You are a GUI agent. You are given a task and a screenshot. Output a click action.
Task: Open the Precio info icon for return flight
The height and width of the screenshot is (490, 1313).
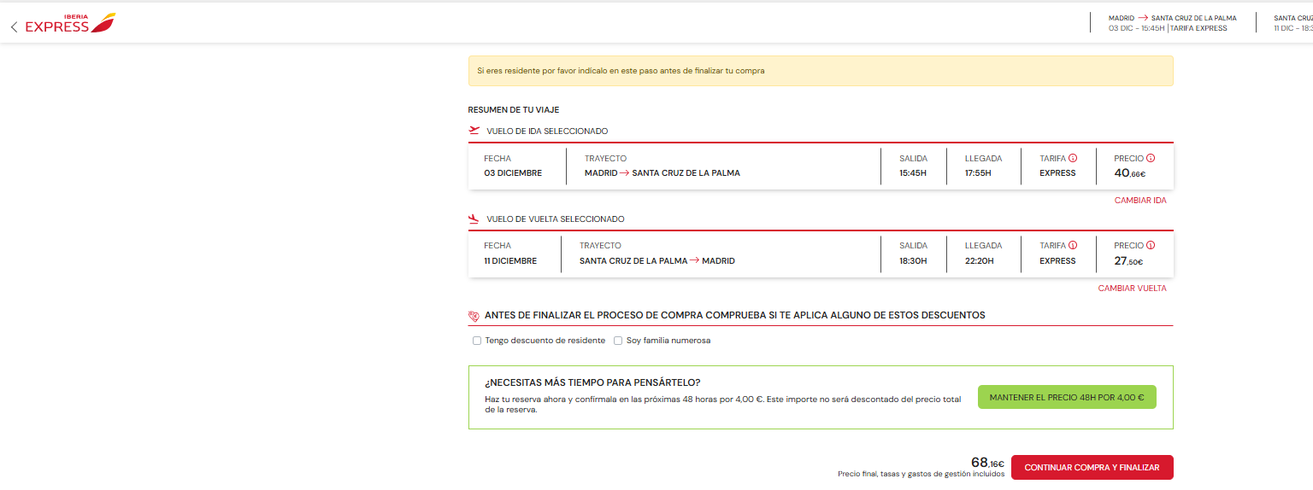1151,245
